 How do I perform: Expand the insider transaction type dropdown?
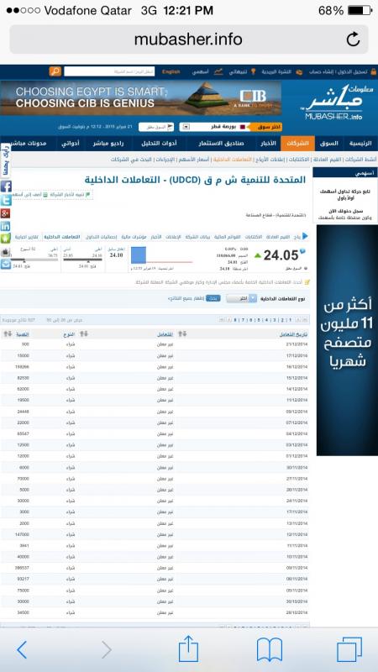coord(241,298)
